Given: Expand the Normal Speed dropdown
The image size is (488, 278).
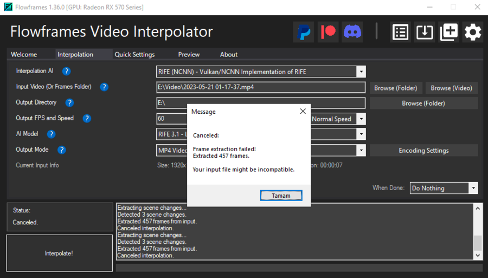Looking at the screenshot, I should pyautogui.click(x=361, y=119).
